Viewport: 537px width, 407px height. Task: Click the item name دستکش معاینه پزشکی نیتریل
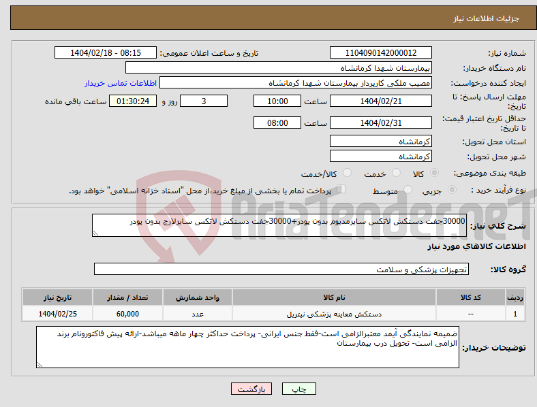[334, 314]
